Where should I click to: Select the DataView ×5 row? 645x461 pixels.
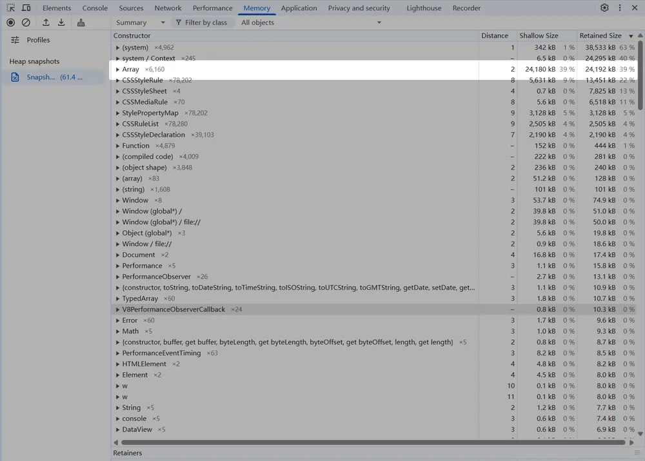[x=374, y=429]
